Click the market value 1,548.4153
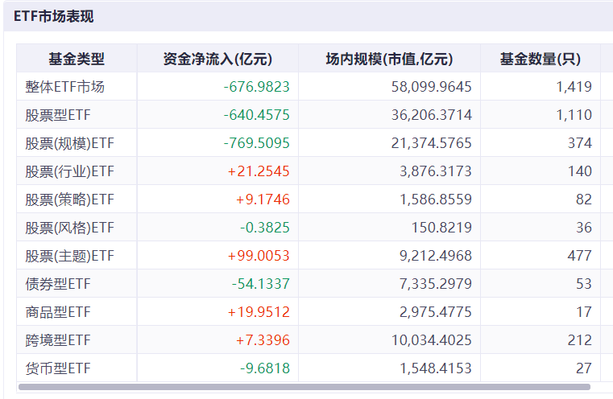Viewport: 613px width, 399px height. 436,368
